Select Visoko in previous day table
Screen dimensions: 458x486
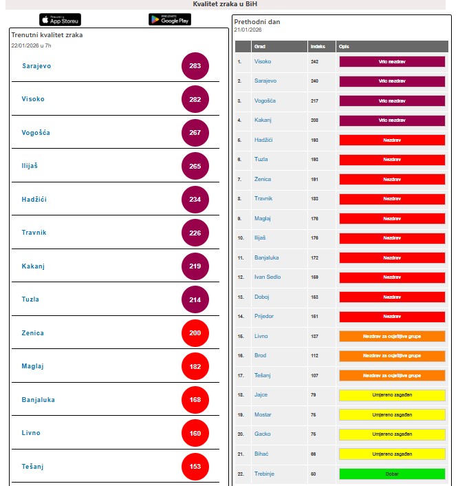[x=263, y=61]
